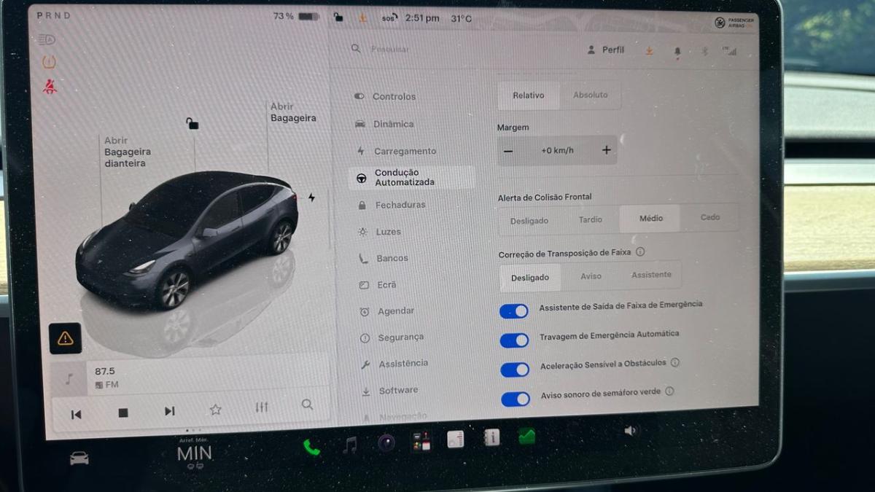Screen dimensions: 875x492
Task: Open the calendar app in the dock
Action: pyautogui.click(x=456, y=439)
